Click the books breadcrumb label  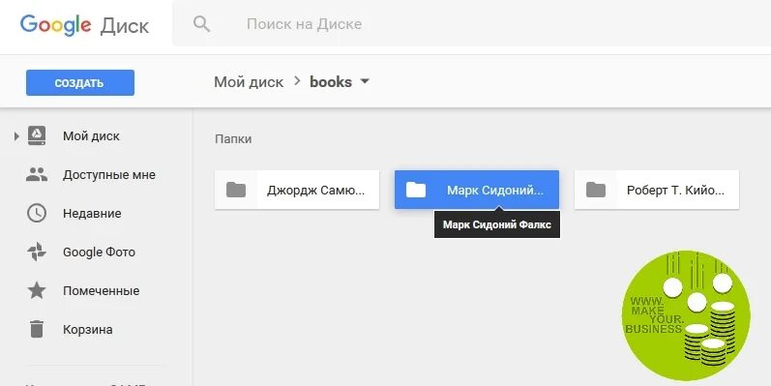[331, 81]
